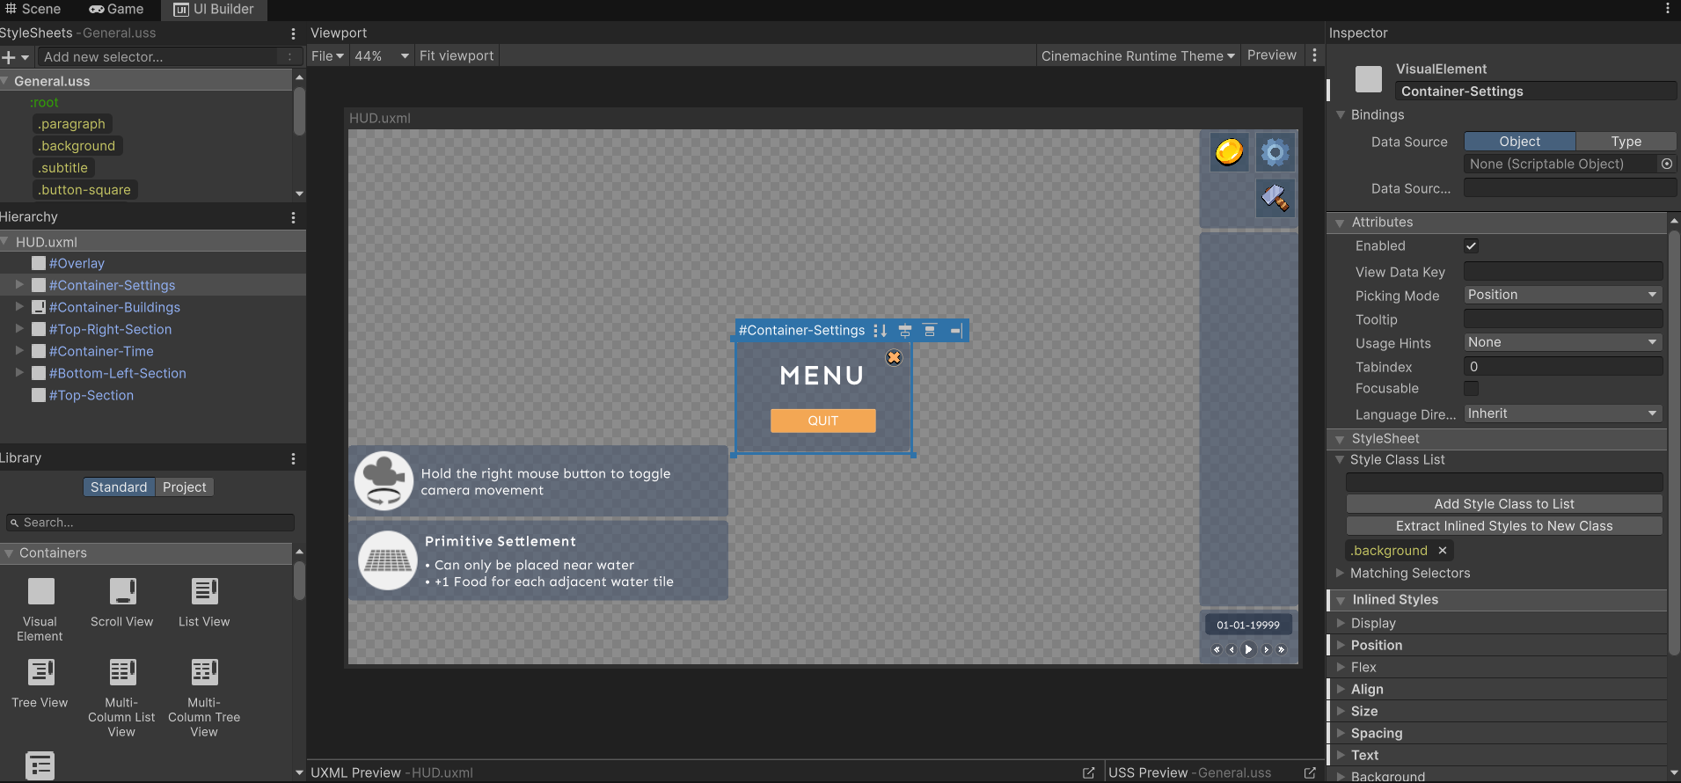Click the Primitive Settlement round icon
Viewport: 1681px width, 783px height.
point(387,560)
